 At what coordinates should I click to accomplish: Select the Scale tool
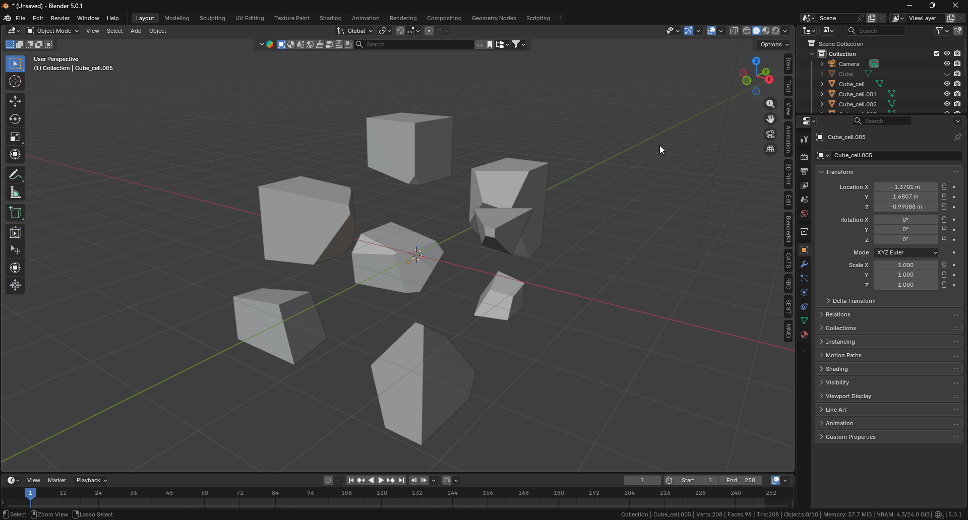(15, 137)
